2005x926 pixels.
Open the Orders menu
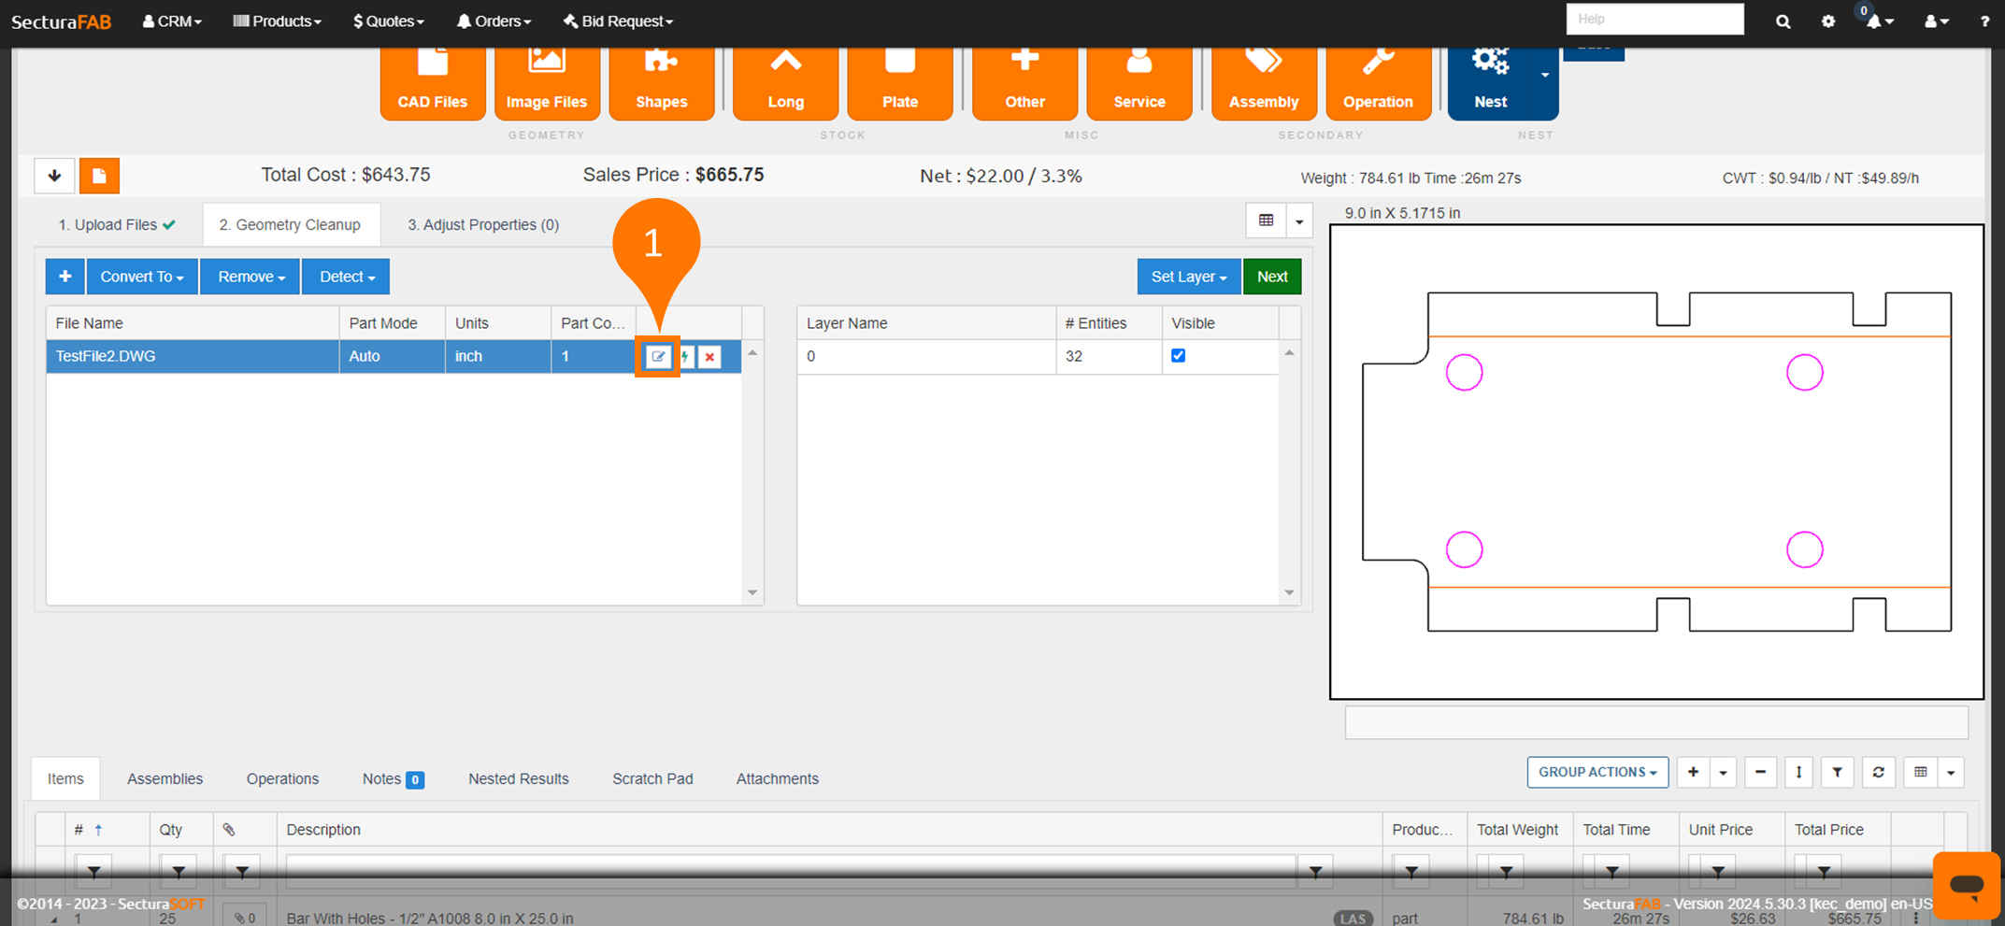494,21
